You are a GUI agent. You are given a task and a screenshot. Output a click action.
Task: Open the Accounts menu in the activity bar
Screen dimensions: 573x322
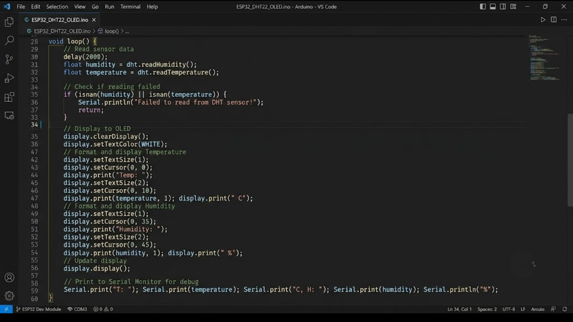click(9, 278)
